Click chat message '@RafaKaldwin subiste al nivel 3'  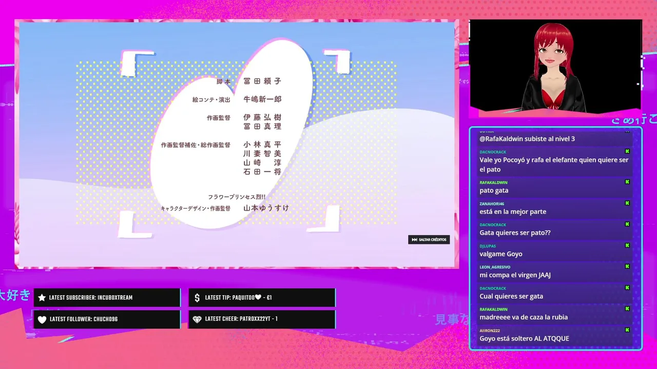[527, 139]
